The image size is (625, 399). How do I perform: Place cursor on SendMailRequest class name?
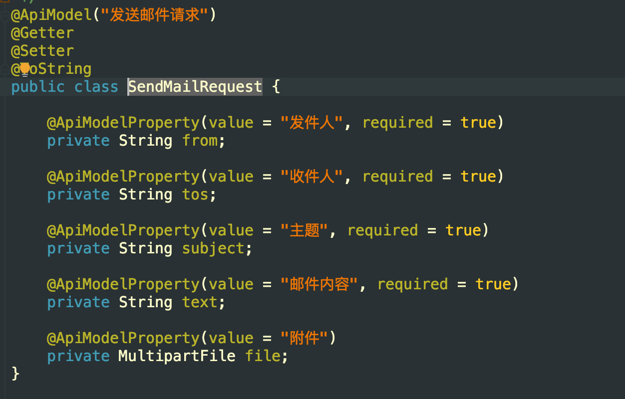pos(195,87)
